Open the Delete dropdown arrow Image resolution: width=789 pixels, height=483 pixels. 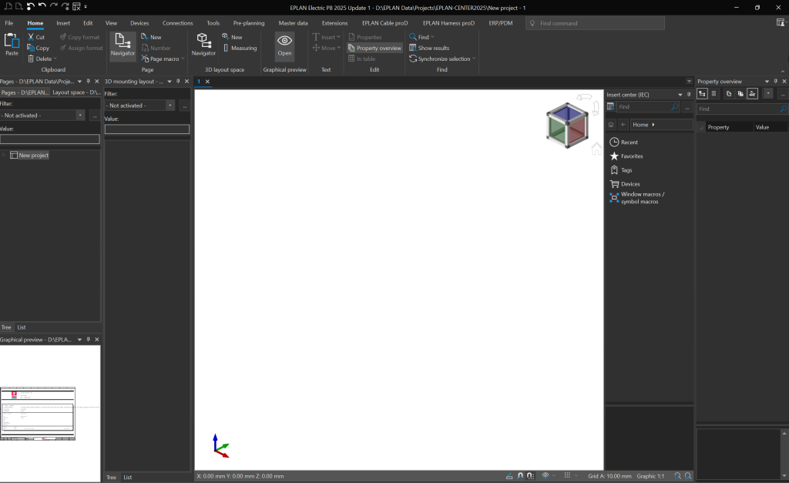point(55,59)
